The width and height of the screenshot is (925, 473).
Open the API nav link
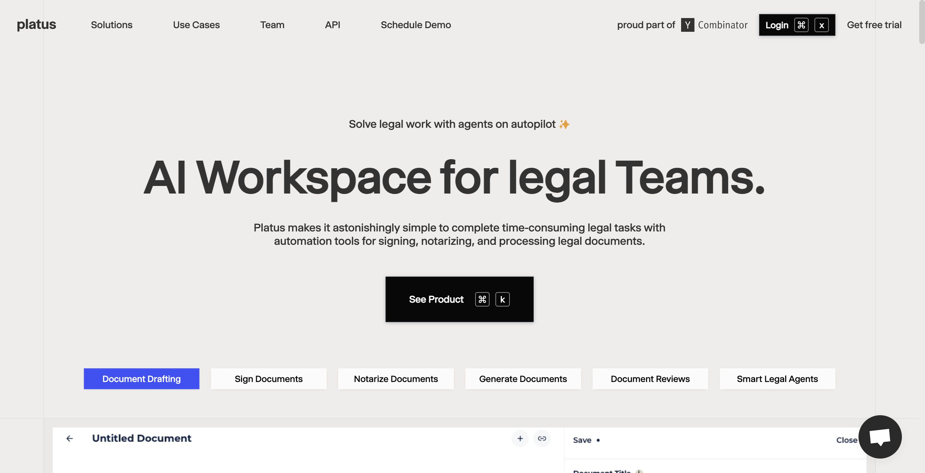332,25
